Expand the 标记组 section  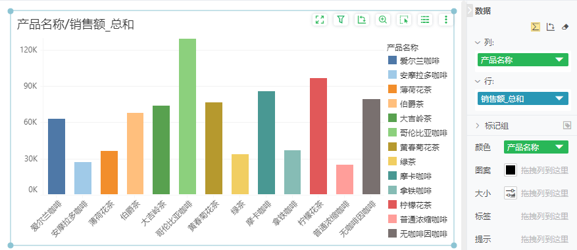[x=478, y=126]
